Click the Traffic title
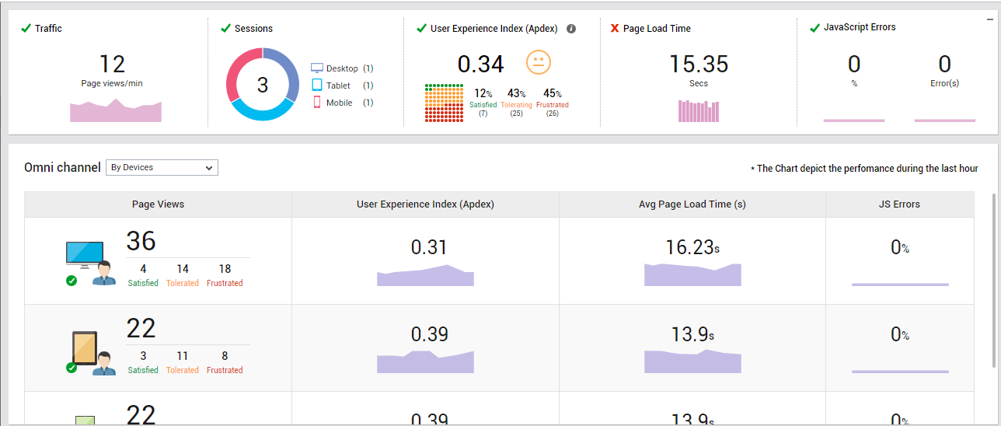The image size is (1001, 426). pyautogui.click(x=48, y=29)
